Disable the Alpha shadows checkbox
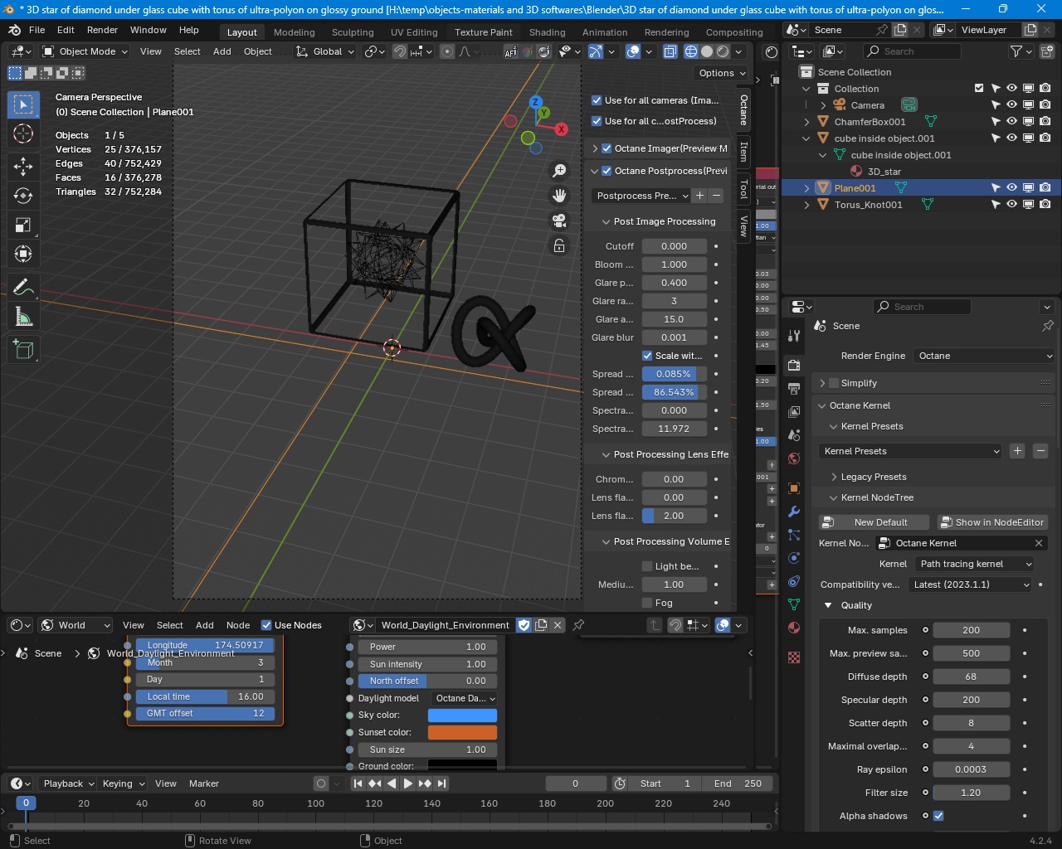The width and height of the screenshot is (1062, 849). 938,816
